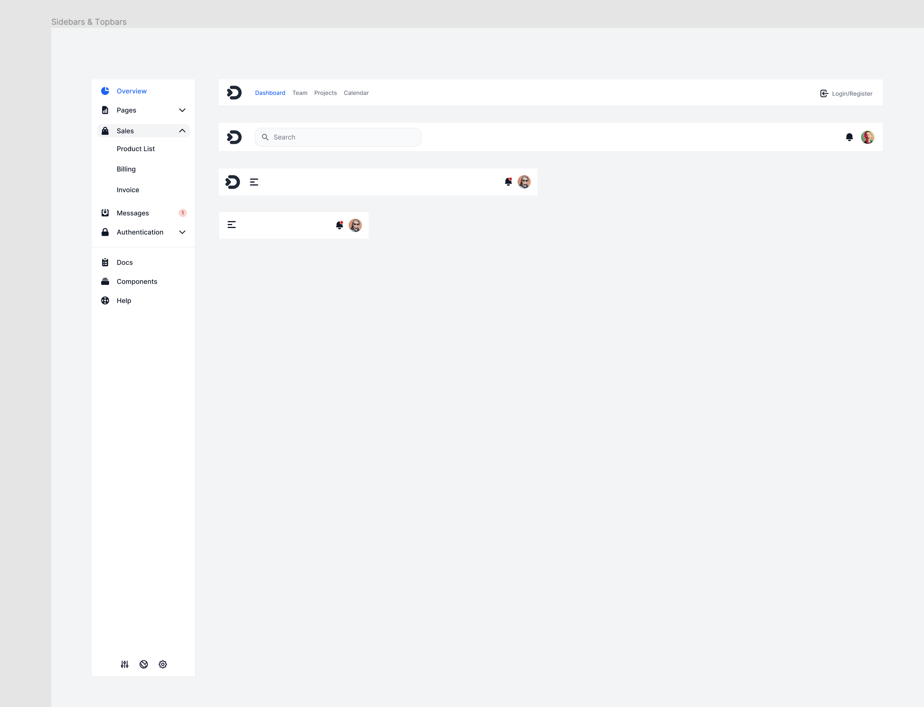Image resolution: width=924 pixels, height=707 pixels.
Task: Select the Dashboard tab
Action: (270, 93)
